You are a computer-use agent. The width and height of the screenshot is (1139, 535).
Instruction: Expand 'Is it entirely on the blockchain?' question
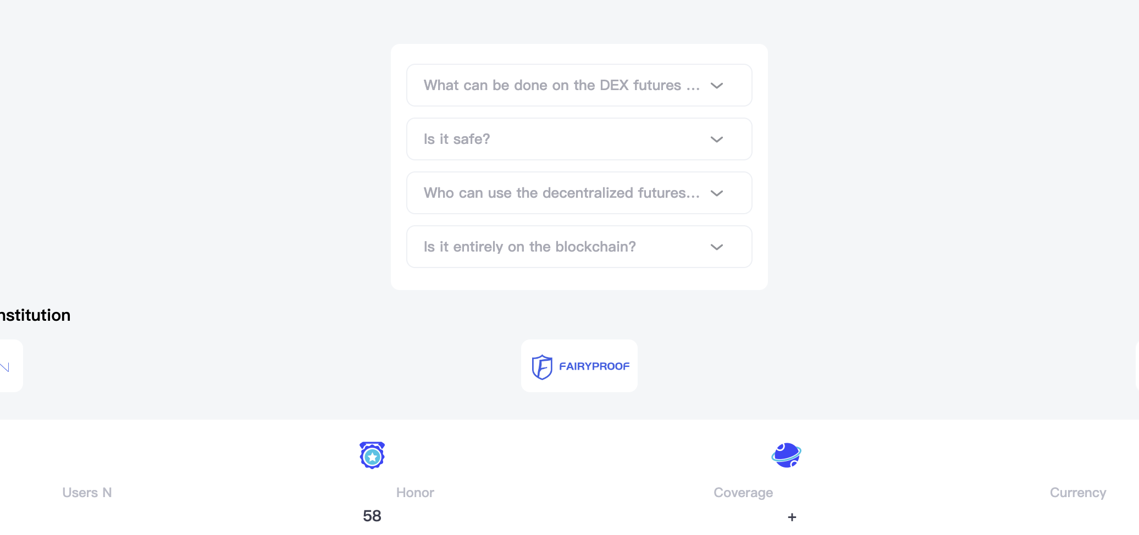(579, 247)
